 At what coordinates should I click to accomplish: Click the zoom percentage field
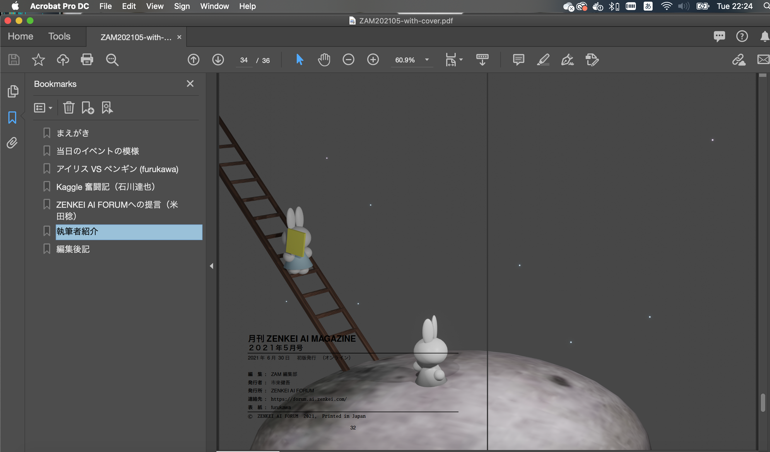pyautogui.click(x=405, y=60)
